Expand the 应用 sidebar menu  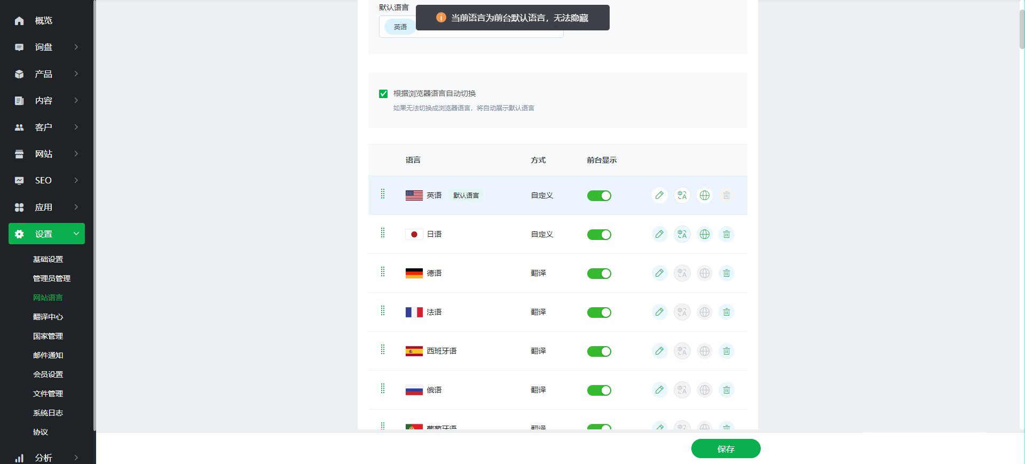click(46, 207)
